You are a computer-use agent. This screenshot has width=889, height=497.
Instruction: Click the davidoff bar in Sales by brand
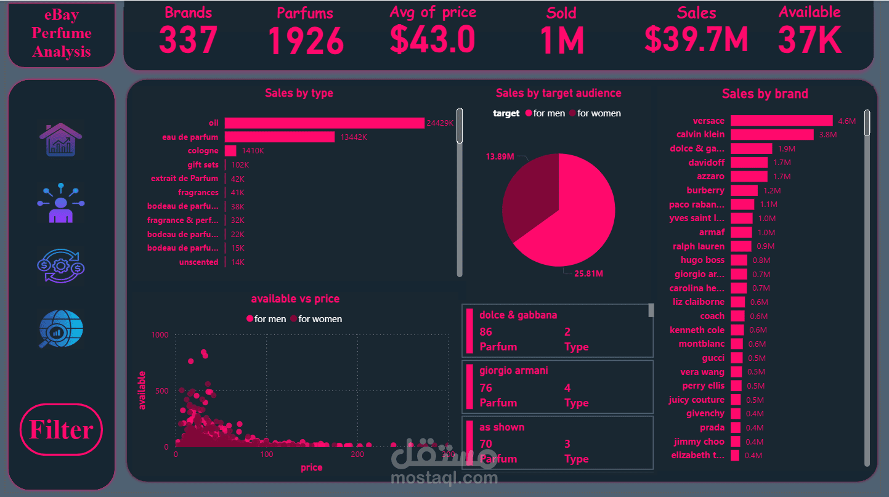point(749,163)
